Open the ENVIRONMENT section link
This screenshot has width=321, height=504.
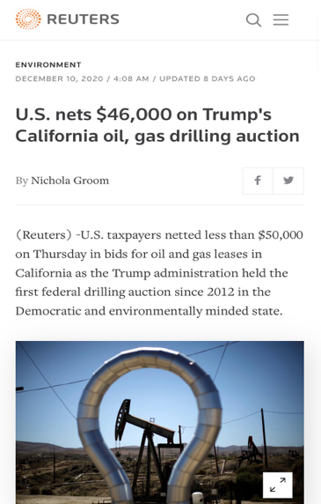click(x=48, y=64)
